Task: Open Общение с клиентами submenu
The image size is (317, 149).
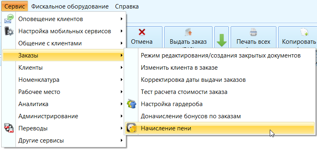Action: (63, 43)
